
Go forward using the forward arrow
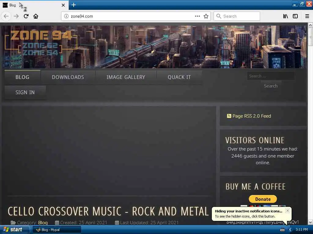[x=16, y=16]
